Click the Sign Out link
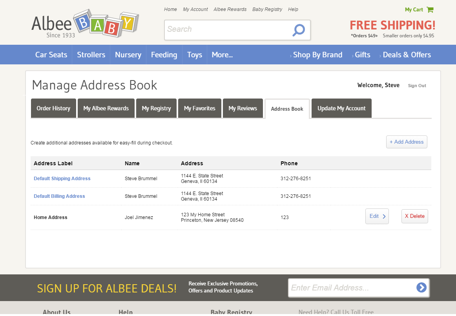The height and width of the screenshot is (316, 456). coord(417,86)
